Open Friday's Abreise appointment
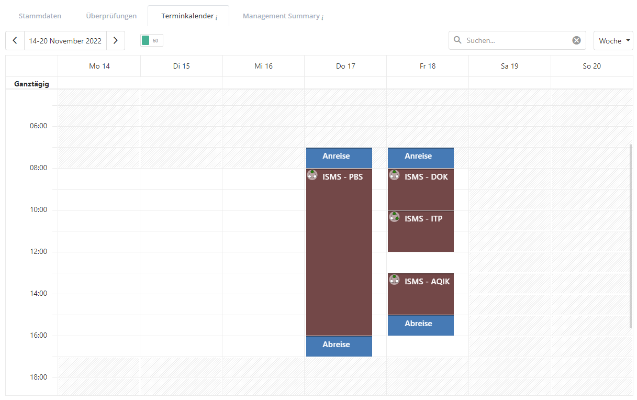This screenshot has height=400, width=637. [x=420, y=325]
